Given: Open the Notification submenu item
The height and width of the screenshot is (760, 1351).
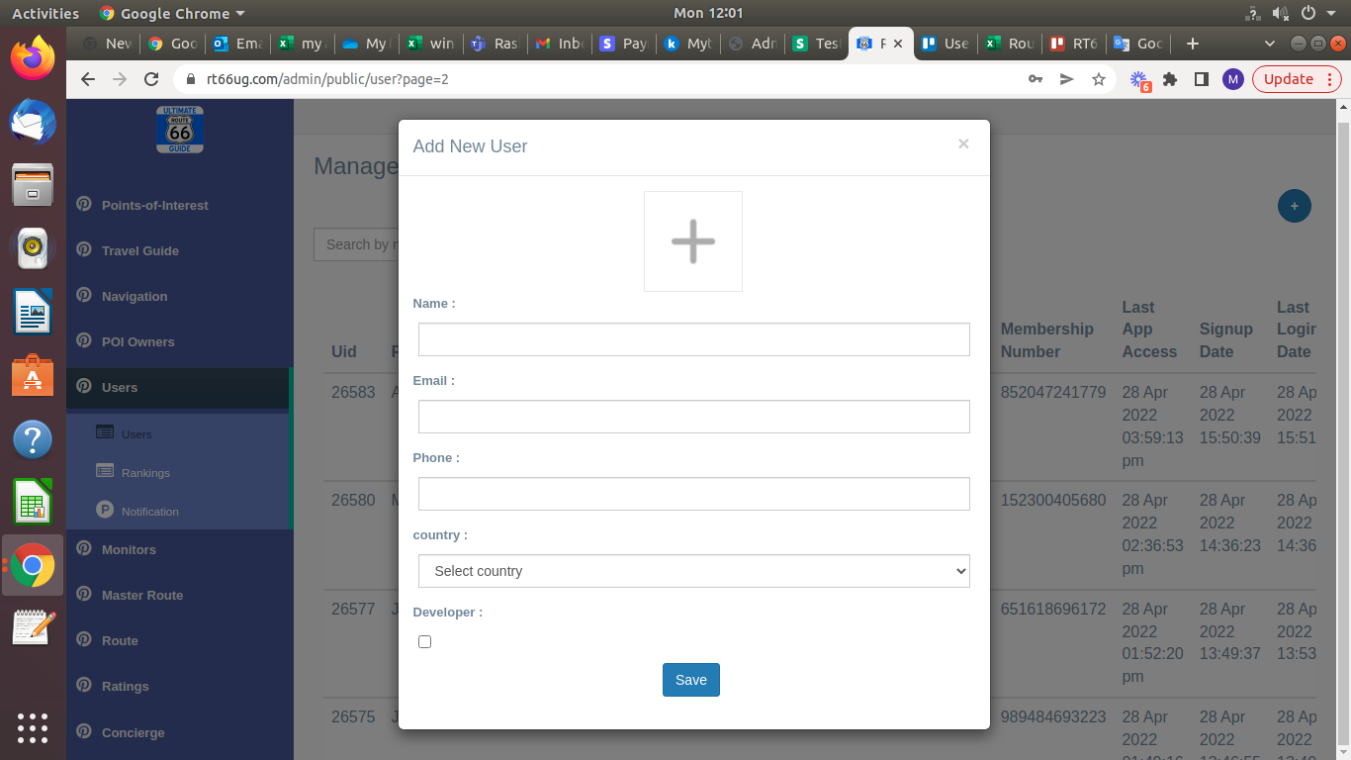Looking at the screenshot, I should (149, 512).
